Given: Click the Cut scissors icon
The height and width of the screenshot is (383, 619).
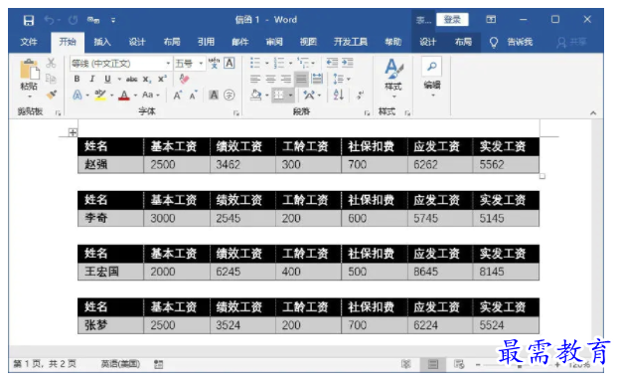Looking at the screenshot, I should (x=51, y=63).
